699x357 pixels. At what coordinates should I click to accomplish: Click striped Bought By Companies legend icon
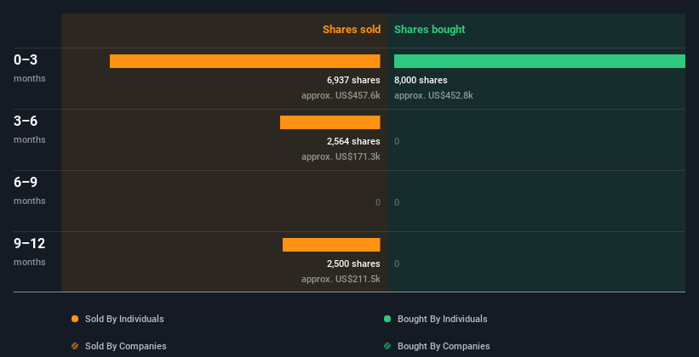[x=387, y=346]
